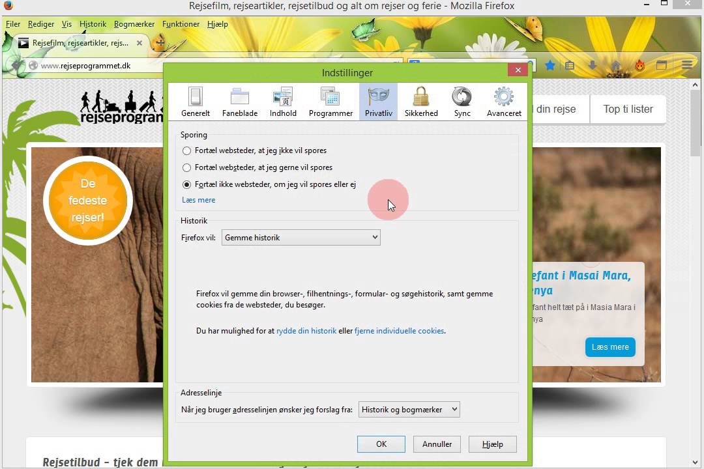
Task: Select 'Fortæl ikke websteder' radio option
Action: tap(187, 184)
